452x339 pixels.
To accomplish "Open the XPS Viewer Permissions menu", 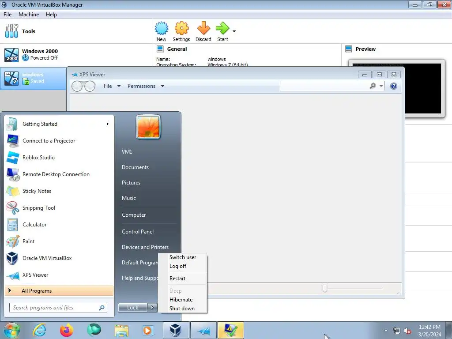I will tap(146, 86).
